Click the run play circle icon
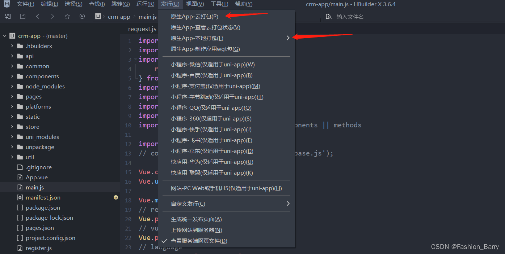 82,16
